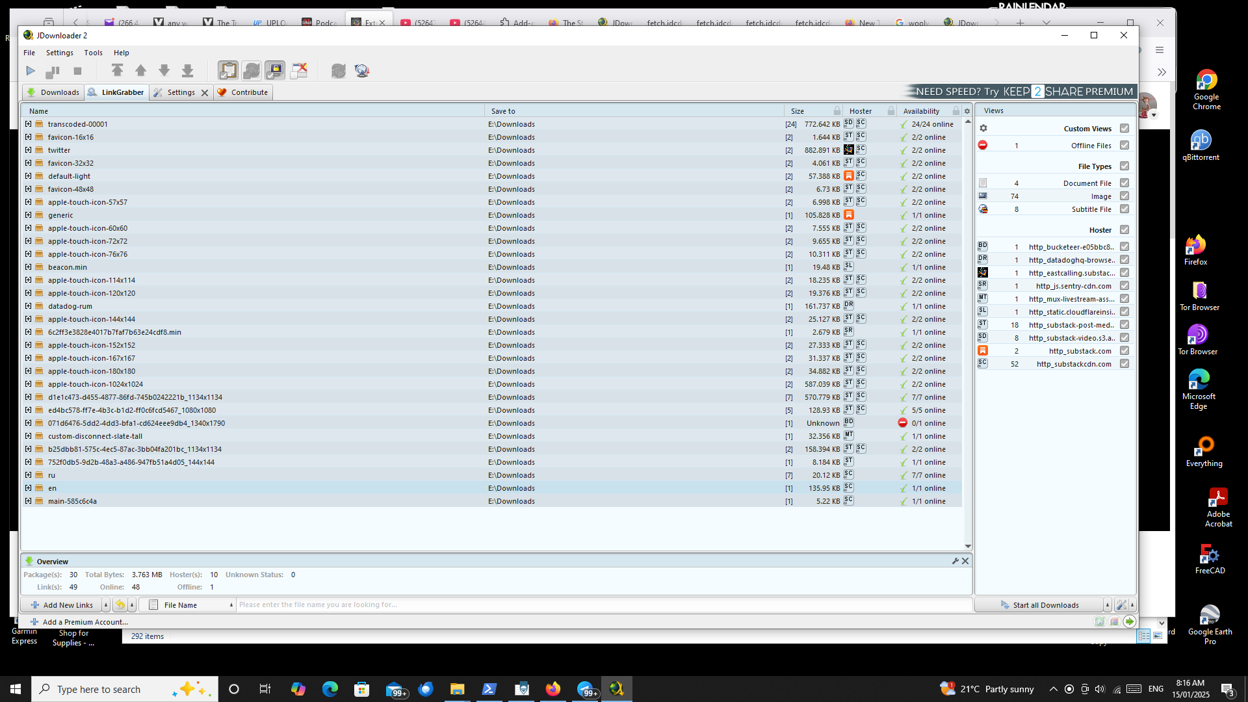Screen dimensions: 1248x702
Task: Switch to the Downloads tab
Action: point(53,92)
